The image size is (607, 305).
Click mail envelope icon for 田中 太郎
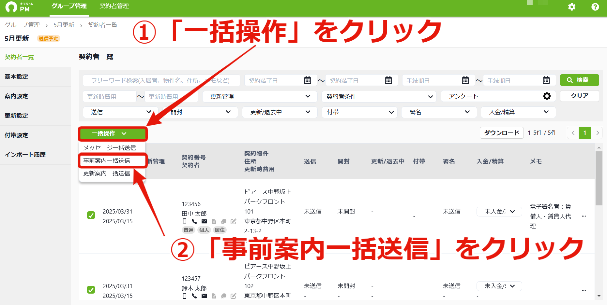[204, 221]
